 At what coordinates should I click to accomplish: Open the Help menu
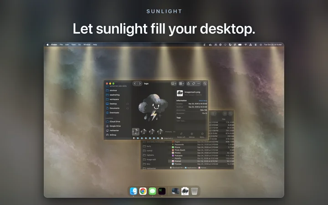95,45
